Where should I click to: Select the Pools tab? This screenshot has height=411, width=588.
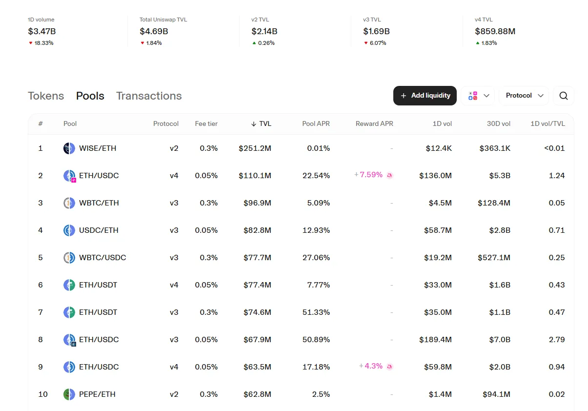(x=90, y=96)
